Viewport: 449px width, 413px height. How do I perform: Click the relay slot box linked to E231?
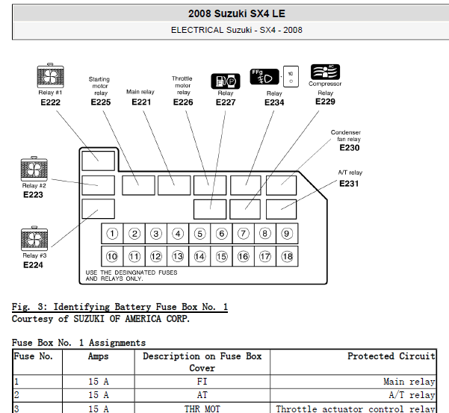click(x=281, y=210)
